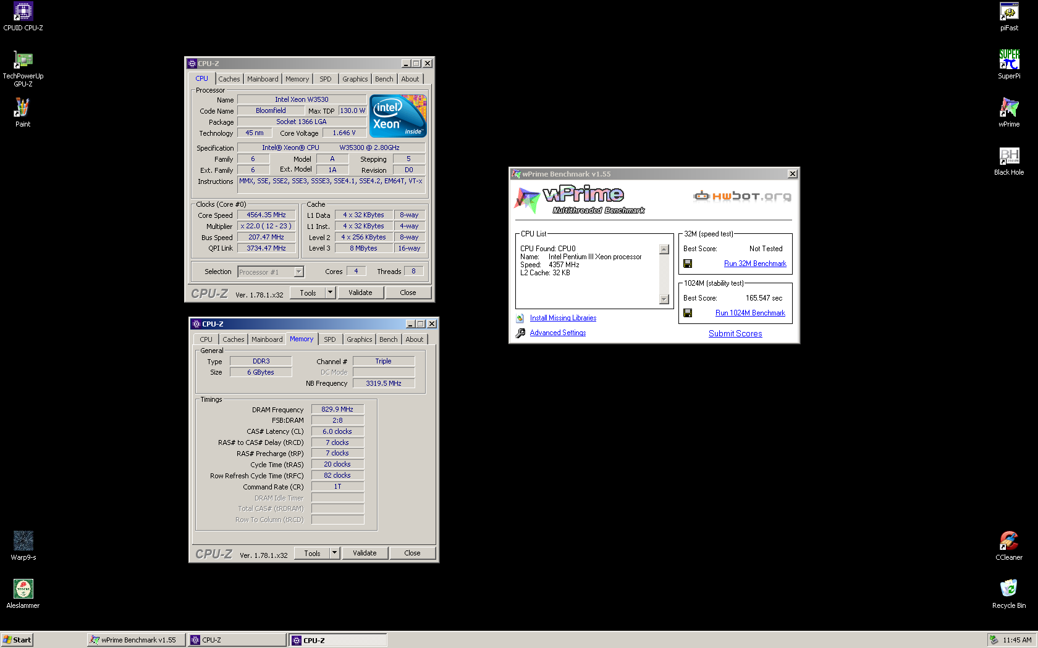Screen dimensions: 1038x648
Task: Expand Tools dropdown arrow in Memory CPU-Z window
Action: click(x=334, y=553)
